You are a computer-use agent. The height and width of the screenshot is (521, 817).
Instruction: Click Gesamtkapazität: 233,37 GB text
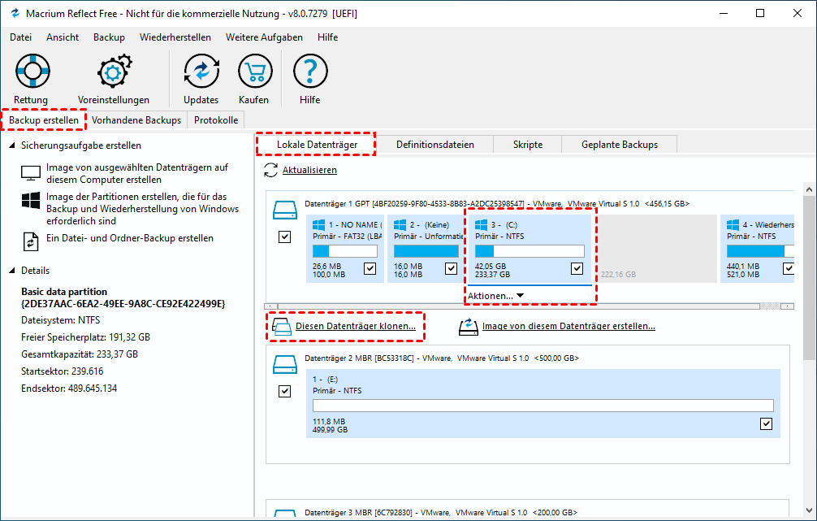pos(80,354)
